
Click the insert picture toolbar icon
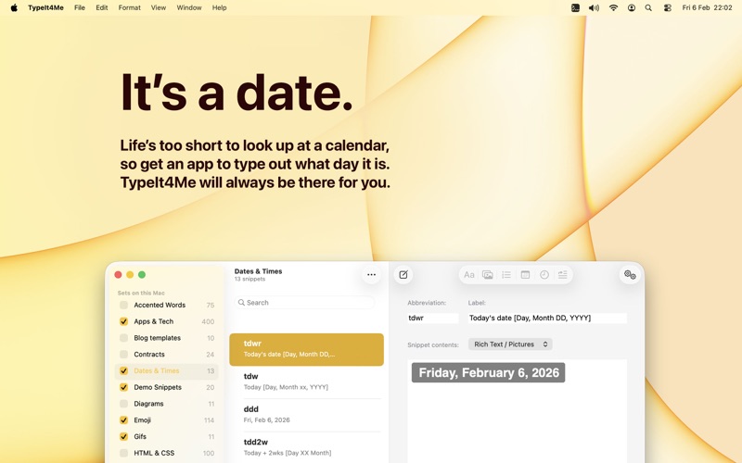pyautogui.click(x=488, y=275)
